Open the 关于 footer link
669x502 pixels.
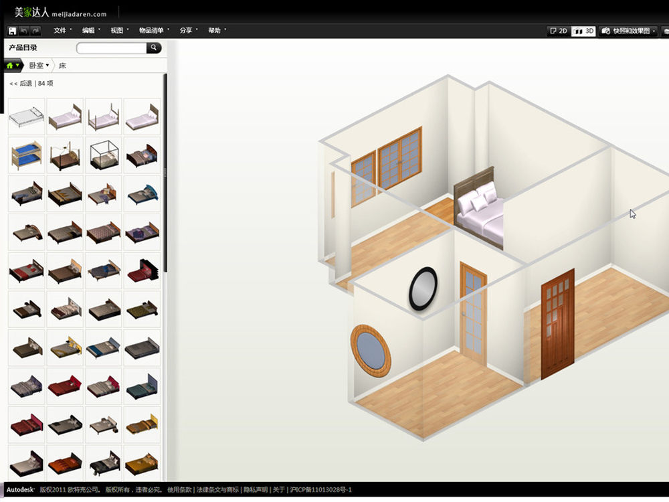[x=278, y=490]
